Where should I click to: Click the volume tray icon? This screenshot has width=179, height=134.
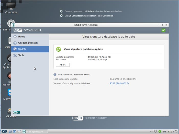tap(151, 131)
